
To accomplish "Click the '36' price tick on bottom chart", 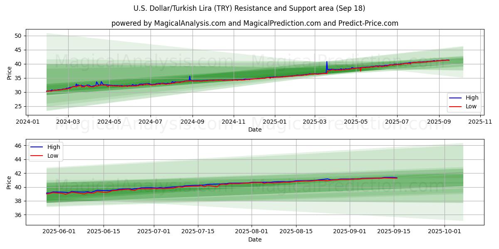I will 18,215.
